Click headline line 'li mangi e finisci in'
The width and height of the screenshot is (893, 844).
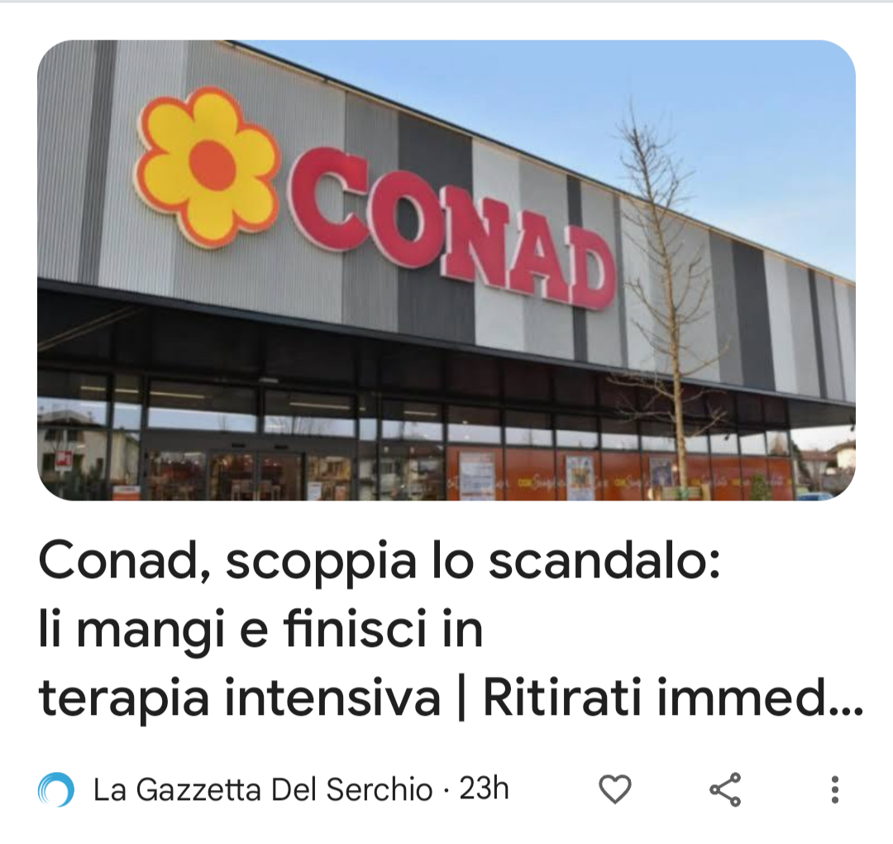[260, 631]
